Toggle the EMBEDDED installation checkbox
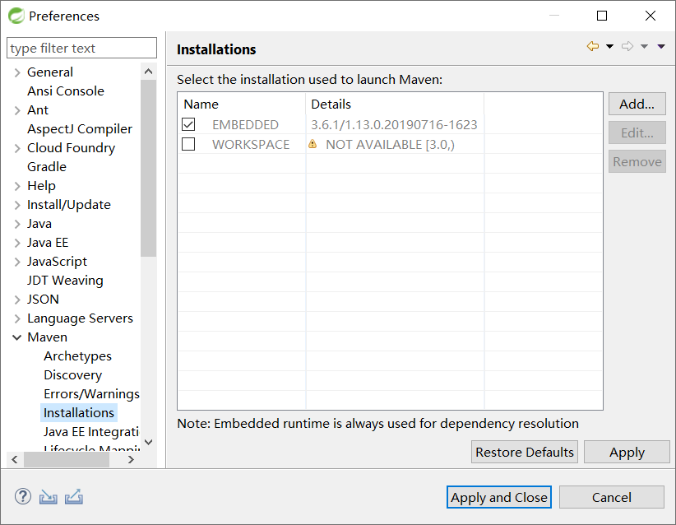This screenshot has width=676, height=525. (188, 124)
